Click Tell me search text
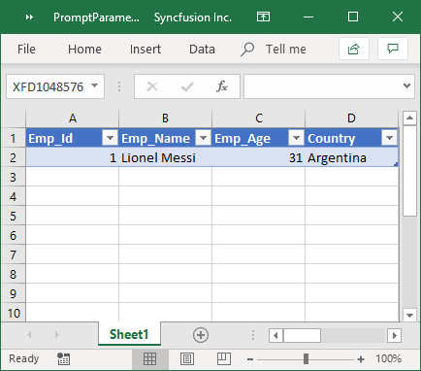This screenshot has height=371, width=421. pos(286,50)
